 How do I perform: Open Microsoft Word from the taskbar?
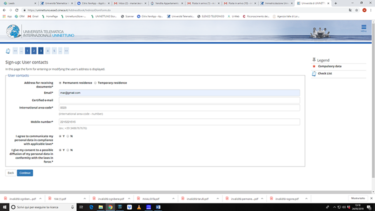coord(157,206)
